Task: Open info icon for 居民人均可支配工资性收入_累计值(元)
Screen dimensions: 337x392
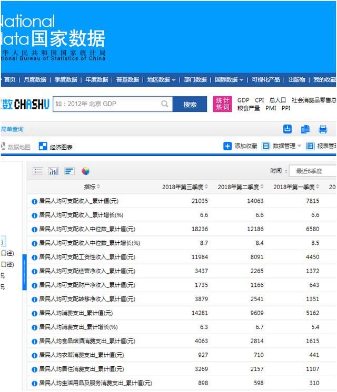Action: click(x=34, y=257)
